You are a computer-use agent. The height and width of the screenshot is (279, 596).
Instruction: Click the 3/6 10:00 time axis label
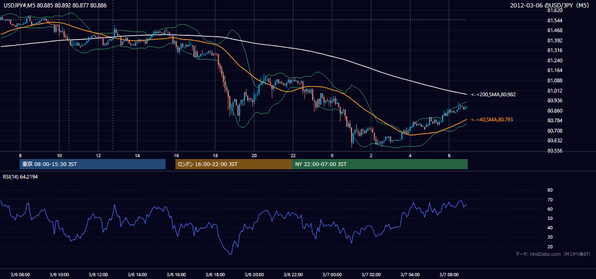pos(59,274)
